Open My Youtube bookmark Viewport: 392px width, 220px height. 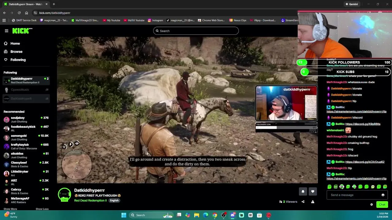pyautogui.click(x=111, y=20)
